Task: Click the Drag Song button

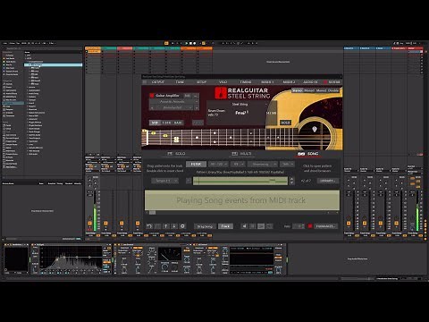Action: (x=205, y=226)
